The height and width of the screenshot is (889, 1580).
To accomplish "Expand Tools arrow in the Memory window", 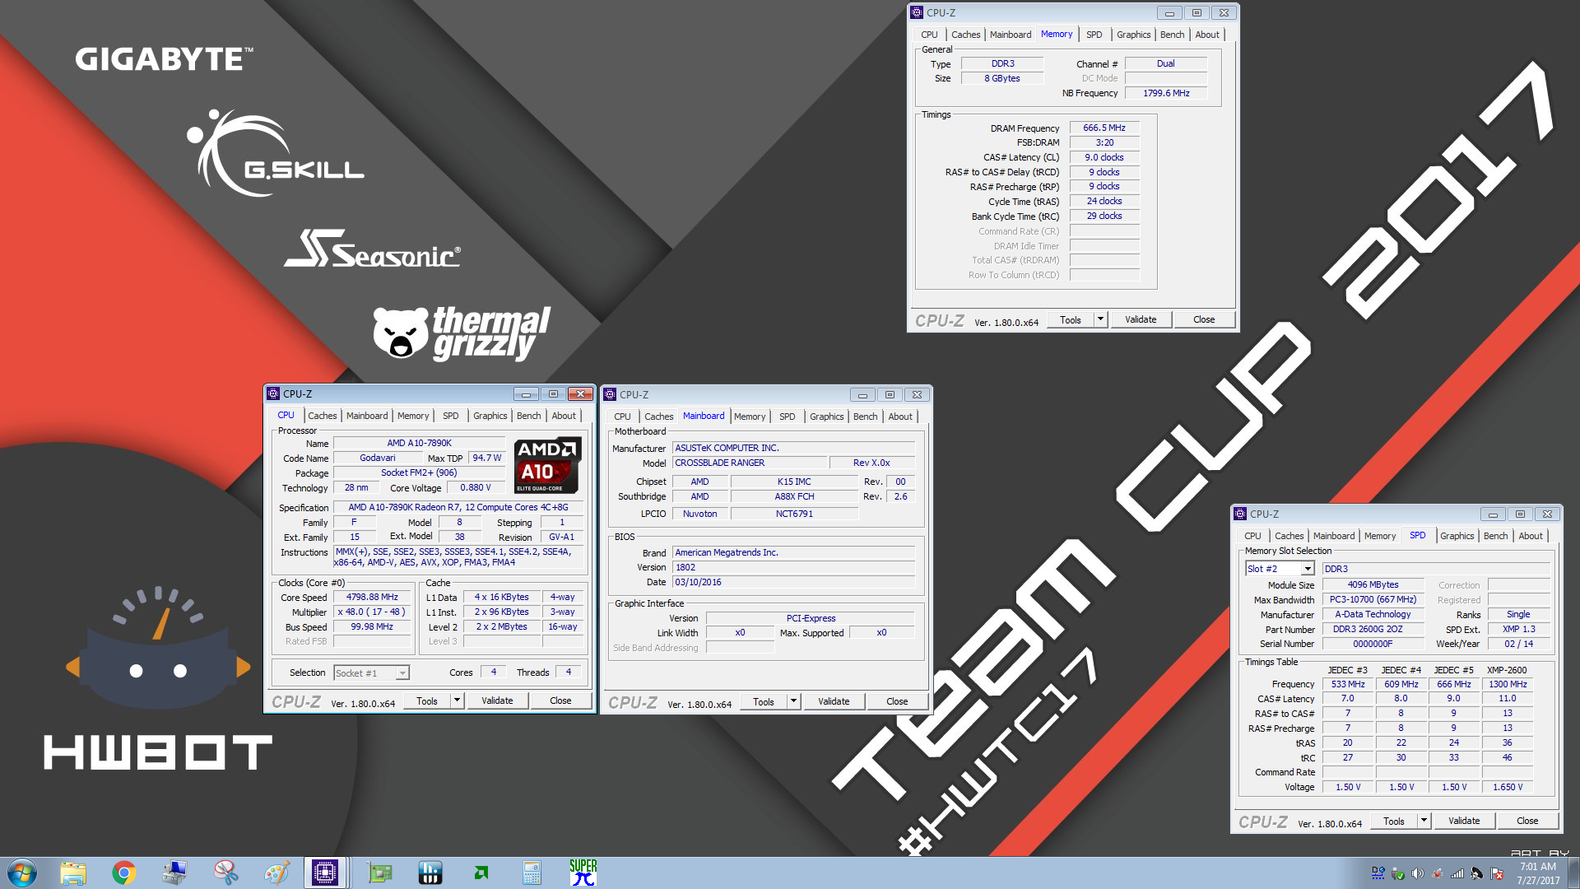I will point(1100,319).
